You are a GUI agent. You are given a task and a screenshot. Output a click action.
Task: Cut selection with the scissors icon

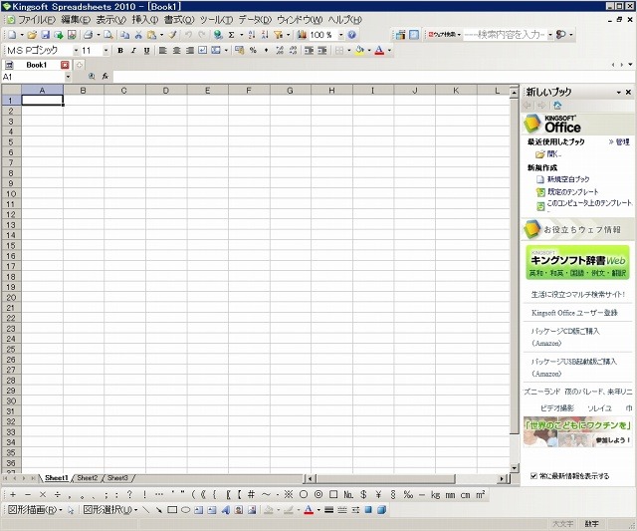[x=138, y=35]
